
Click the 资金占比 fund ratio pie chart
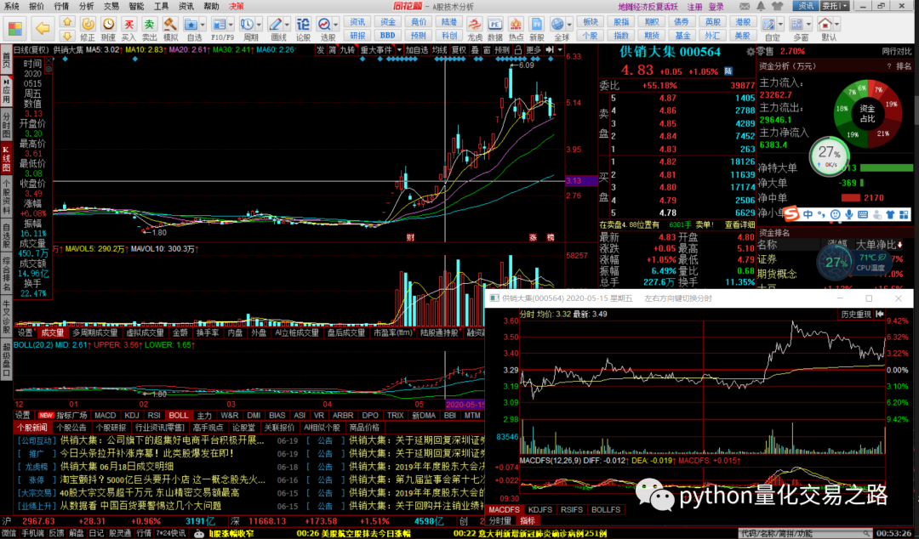[x=867, y=113]
